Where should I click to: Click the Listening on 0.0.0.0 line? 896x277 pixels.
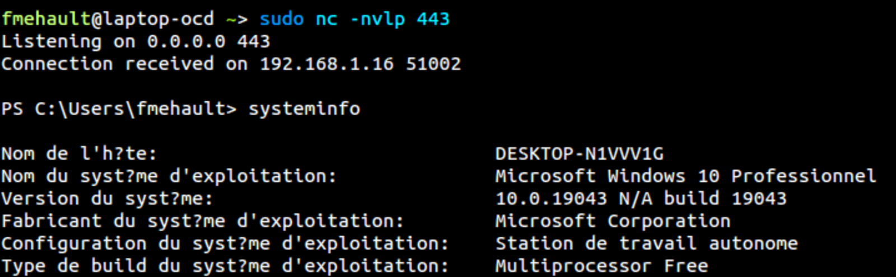[136, 41]
